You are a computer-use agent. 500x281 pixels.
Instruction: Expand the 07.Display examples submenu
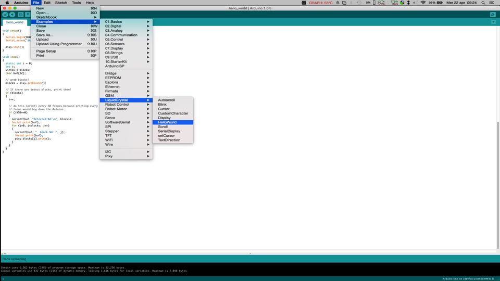tap(126, 48)
